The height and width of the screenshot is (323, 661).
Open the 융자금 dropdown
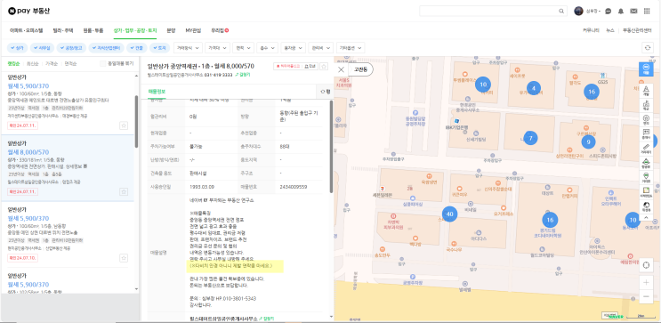click(x=293, y=48)
